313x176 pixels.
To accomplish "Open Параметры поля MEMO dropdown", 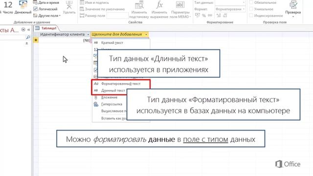I will tap(180, 10).
